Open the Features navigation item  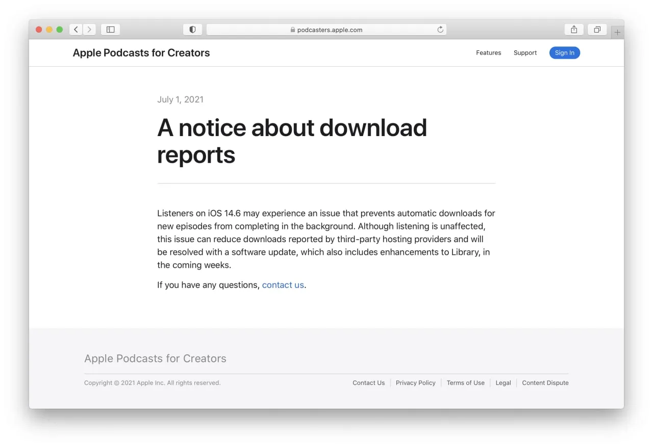(488, 53)
